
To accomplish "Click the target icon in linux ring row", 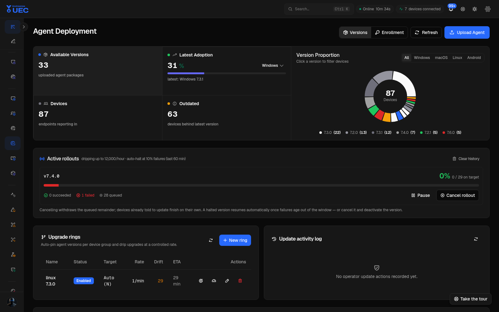I will 201,281.
